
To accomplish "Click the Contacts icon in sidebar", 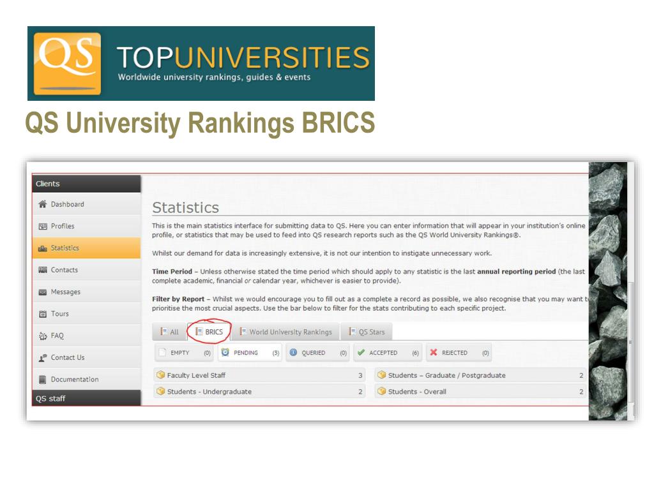I will (43, 270).
